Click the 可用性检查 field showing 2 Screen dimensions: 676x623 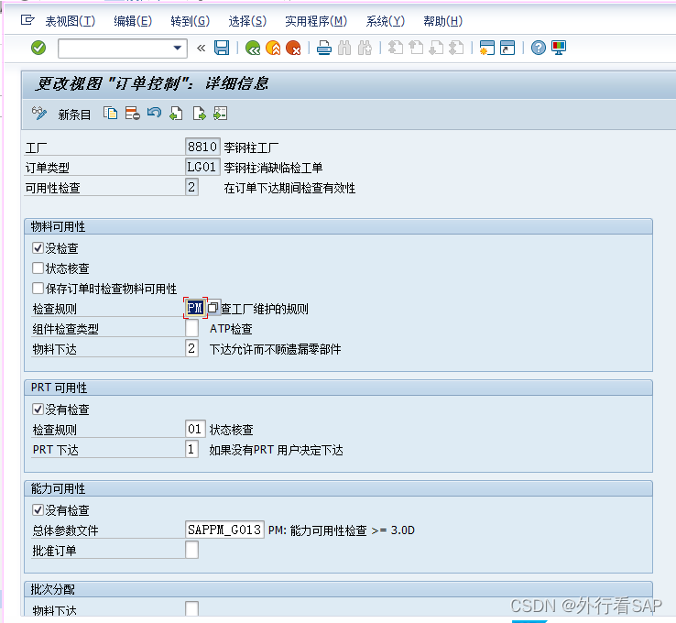[x=191, y=188]
